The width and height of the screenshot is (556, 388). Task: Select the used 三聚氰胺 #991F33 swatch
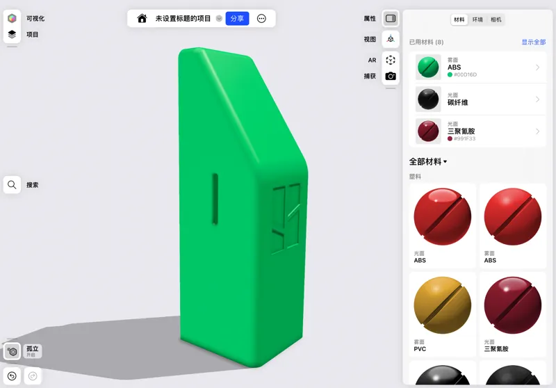pos(428,131)
